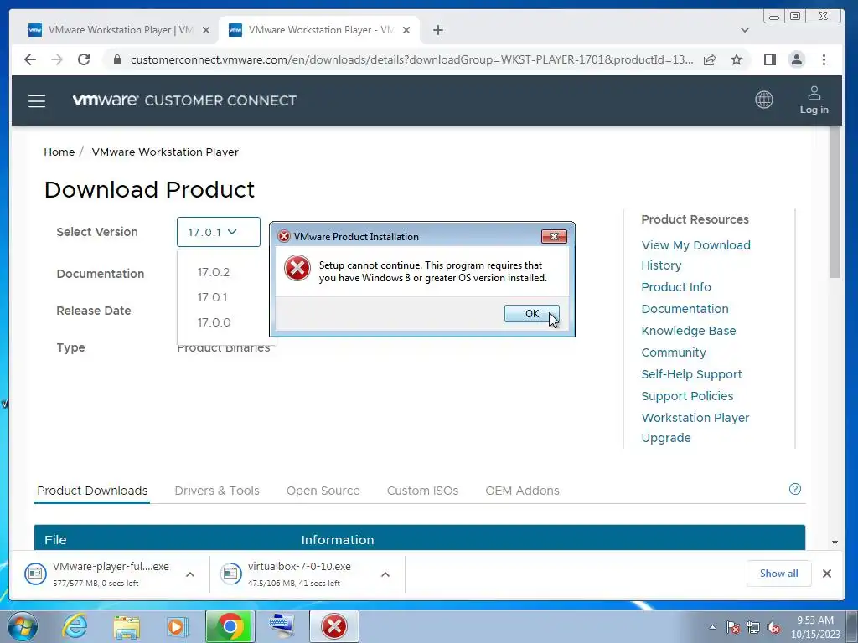Bookmark this page with the star icon

[737, 59]
